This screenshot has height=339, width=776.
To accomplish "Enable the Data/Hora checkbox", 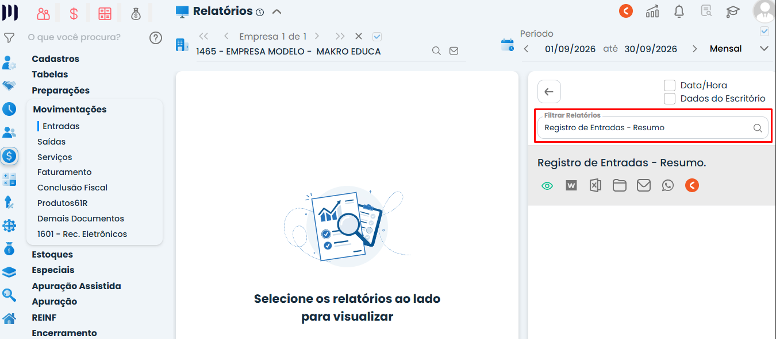I will point(670,85).
